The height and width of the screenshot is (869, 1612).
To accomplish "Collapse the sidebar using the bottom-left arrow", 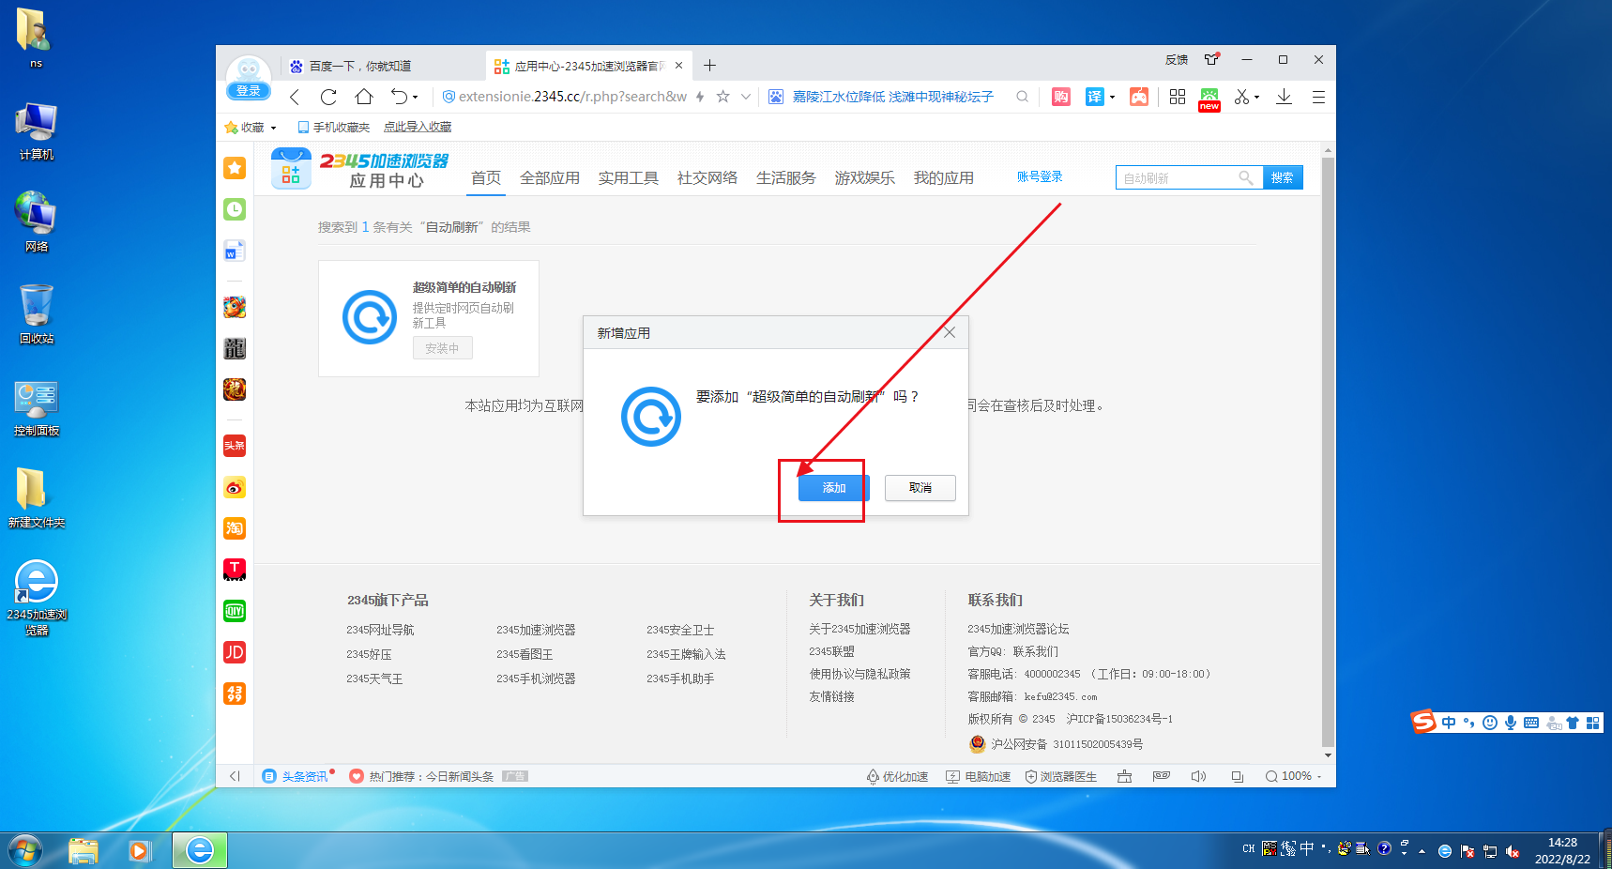I will [x=235, y=776].
